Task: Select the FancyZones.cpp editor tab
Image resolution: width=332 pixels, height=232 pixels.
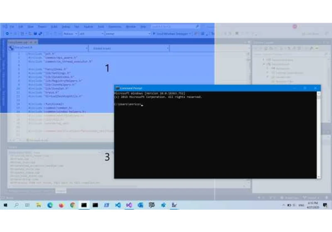Action: 23,42
